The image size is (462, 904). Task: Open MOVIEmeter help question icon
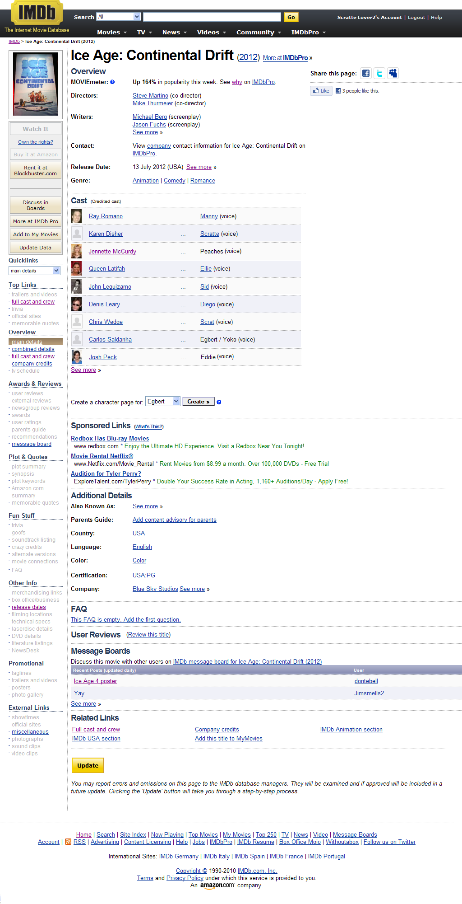tap(112, 82)
